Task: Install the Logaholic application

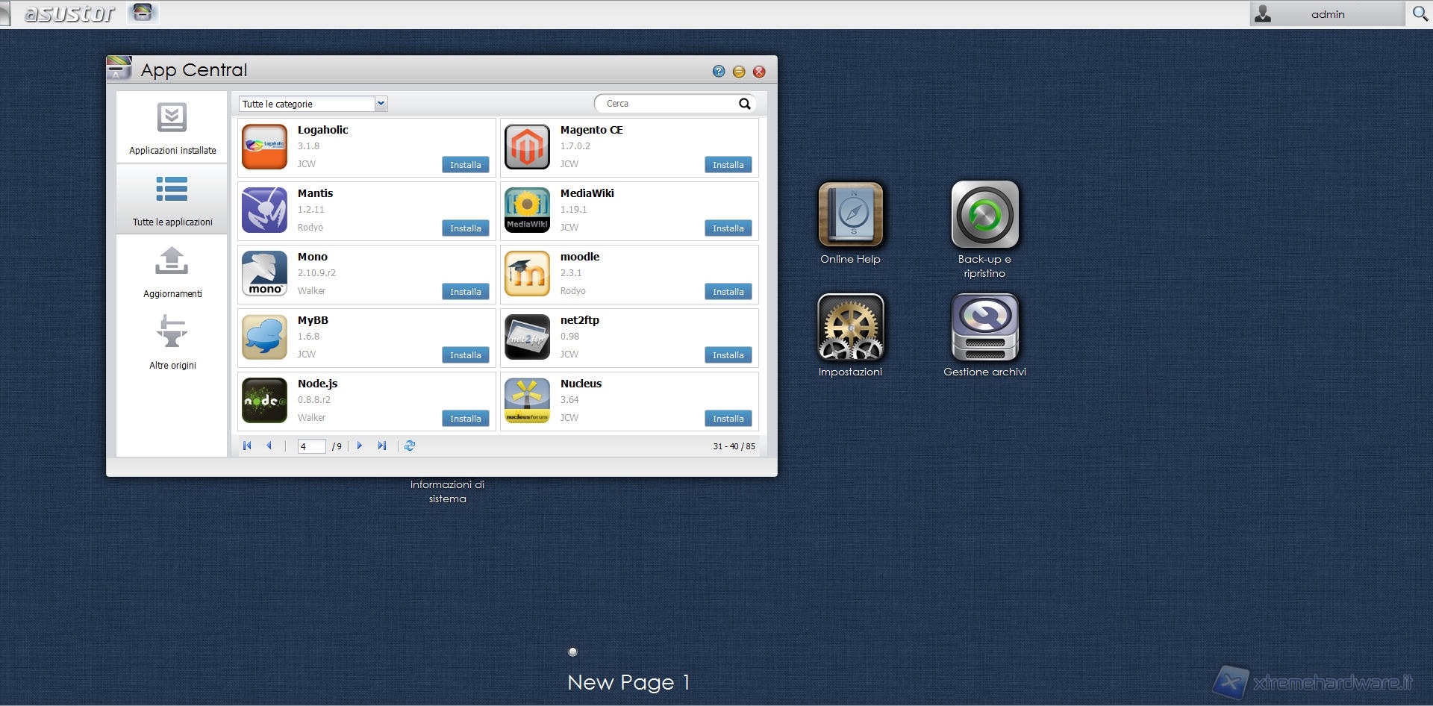Action: tap(465, 165)
